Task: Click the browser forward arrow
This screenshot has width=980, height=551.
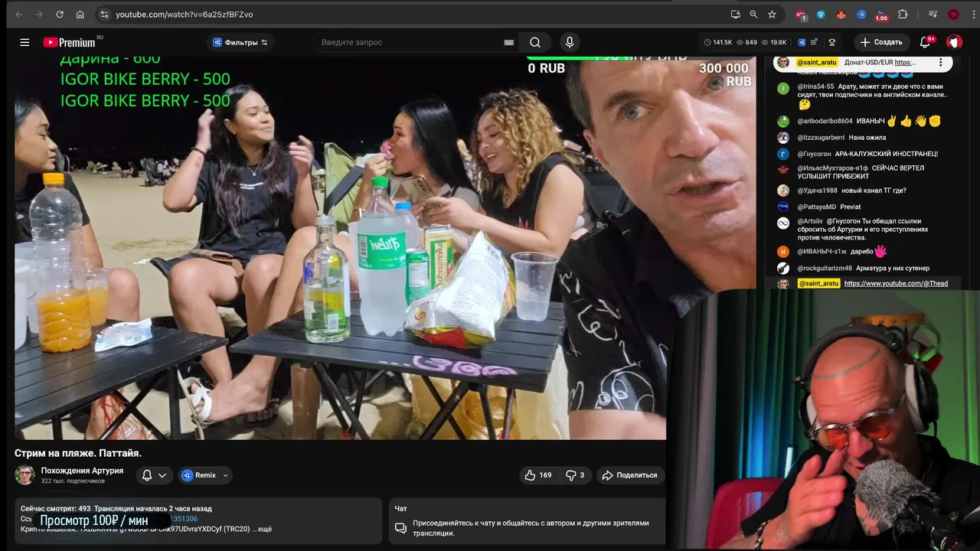Action: [40, 14]
